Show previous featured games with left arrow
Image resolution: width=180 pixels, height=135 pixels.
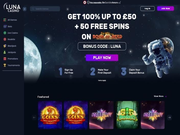click(x=34, y=117)
